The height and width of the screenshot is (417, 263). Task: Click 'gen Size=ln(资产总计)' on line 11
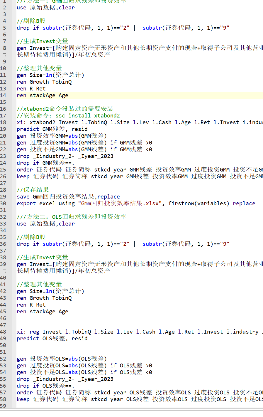coord(50,75)
